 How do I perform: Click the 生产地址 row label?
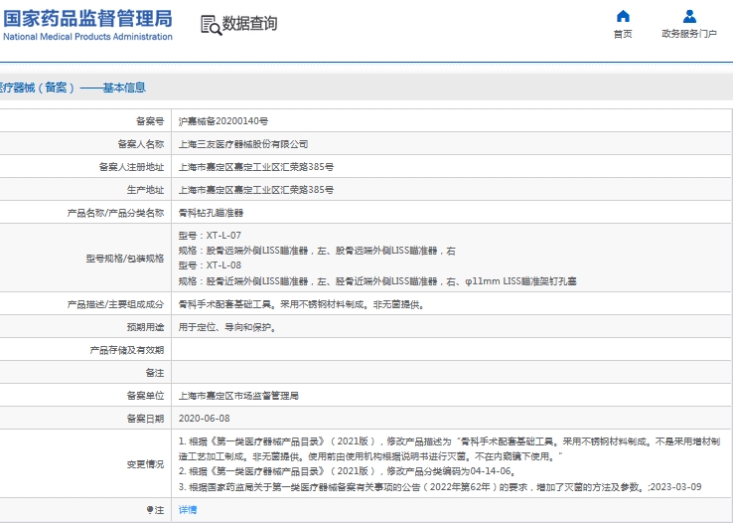(x=145, y=190)
